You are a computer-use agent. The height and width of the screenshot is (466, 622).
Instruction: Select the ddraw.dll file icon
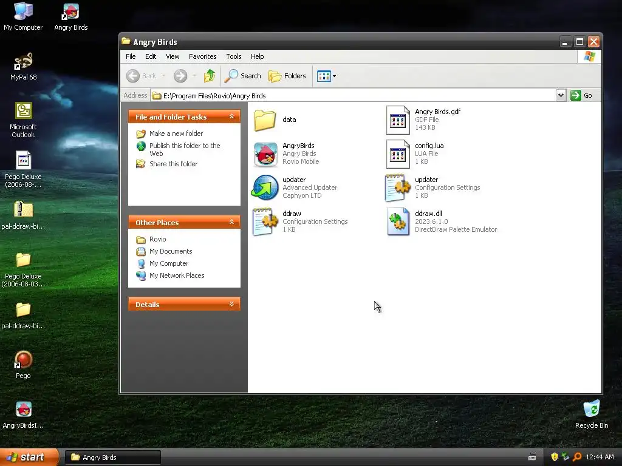398,222
